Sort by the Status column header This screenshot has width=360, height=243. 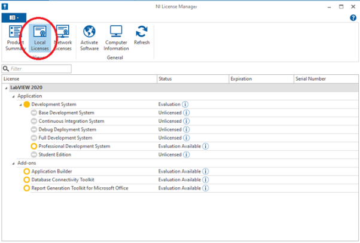(x=193, y=79)
